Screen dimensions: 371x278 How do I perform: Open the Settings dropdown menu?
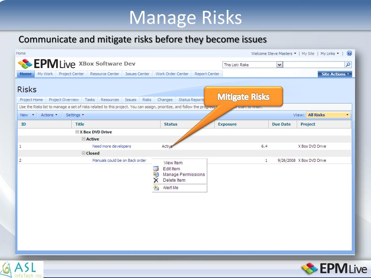coord(75,115)
